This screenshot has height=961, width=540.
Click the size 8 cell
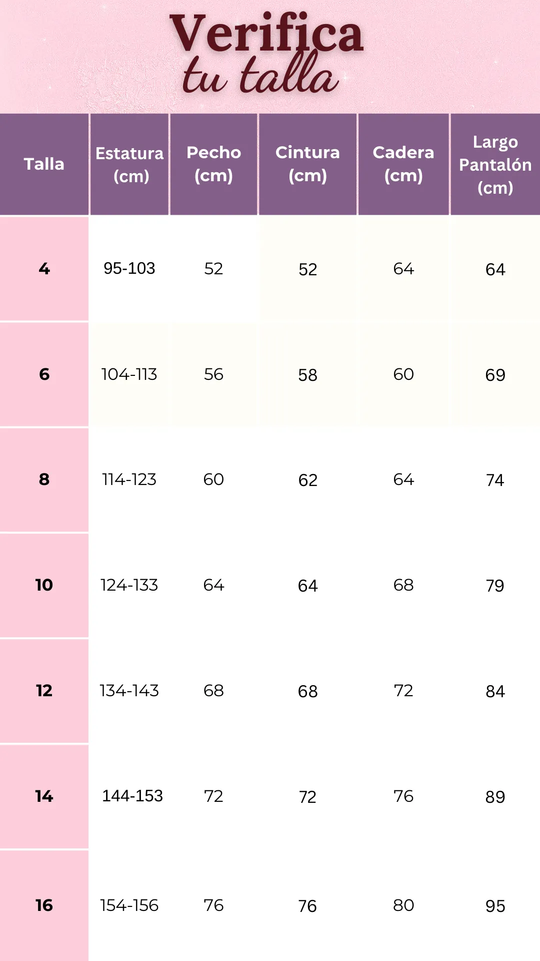(x=44, y=479)
